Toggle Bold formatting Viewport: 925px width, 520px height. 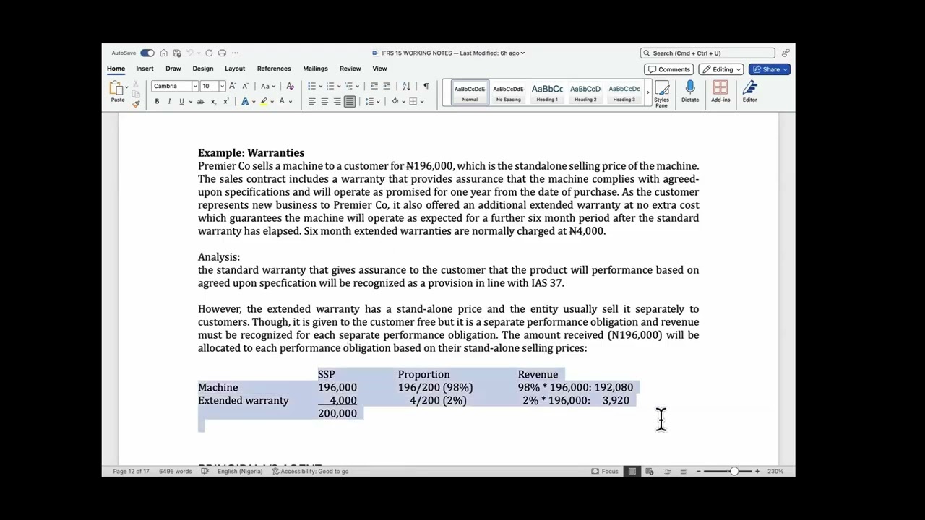tap(157, 102)
